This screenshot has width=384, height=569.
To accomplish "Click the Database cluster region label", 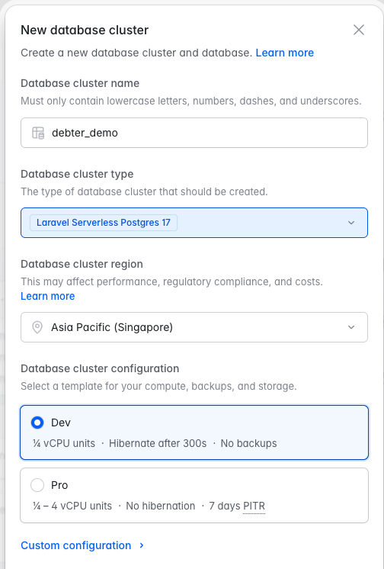I will coord(82,264).
